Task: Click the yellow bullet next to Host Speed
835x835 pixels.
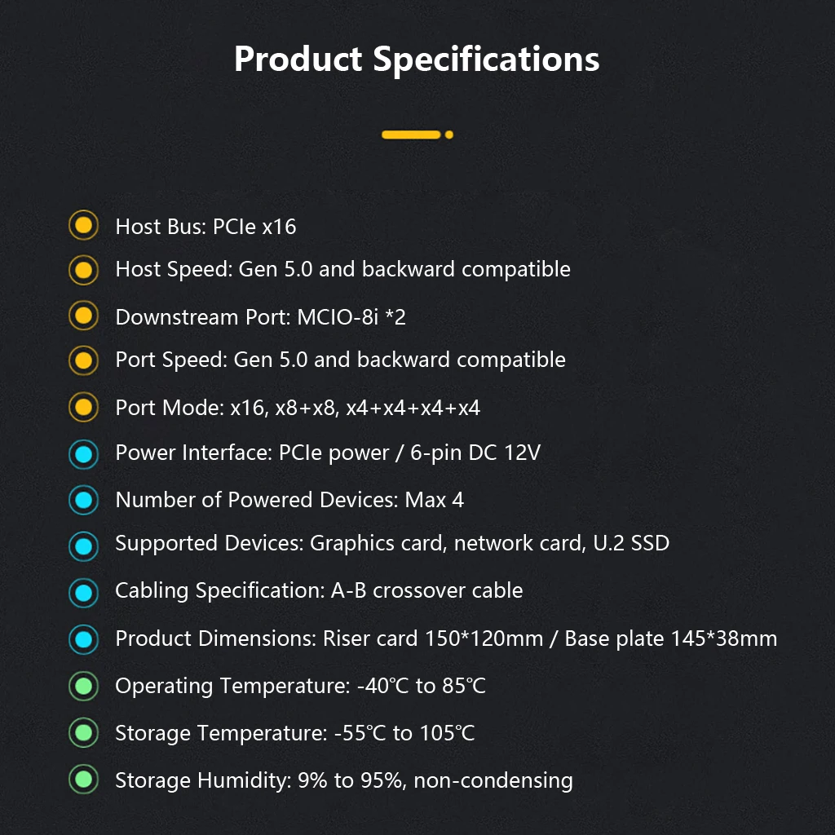Action: coord(84,270)
